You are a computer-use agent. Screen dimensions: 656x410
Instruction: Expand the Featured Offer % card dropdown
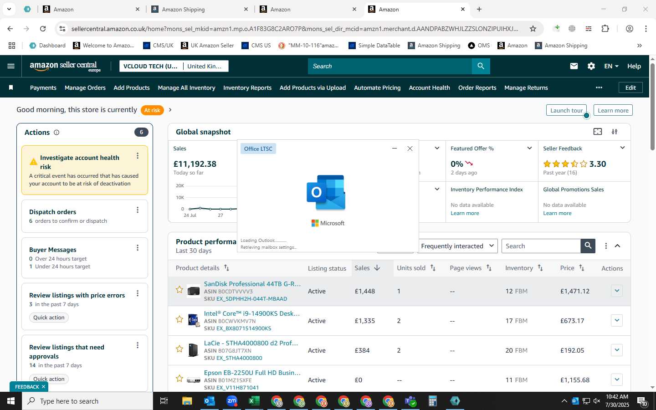click(x=529, y=148)
